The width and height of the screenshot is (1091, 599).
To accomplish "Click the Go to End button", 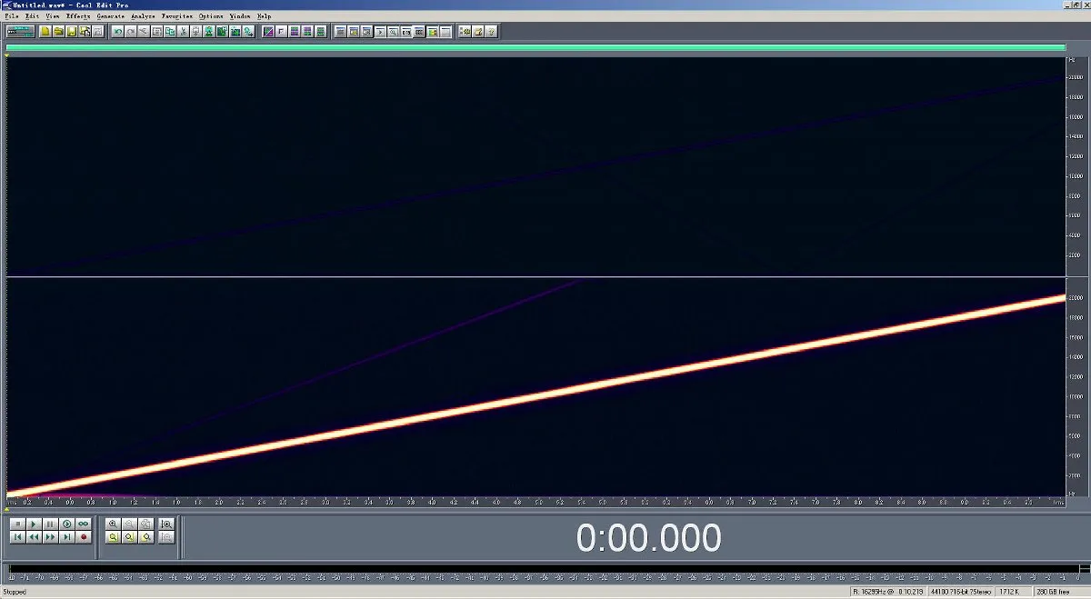I will point(66,537).
